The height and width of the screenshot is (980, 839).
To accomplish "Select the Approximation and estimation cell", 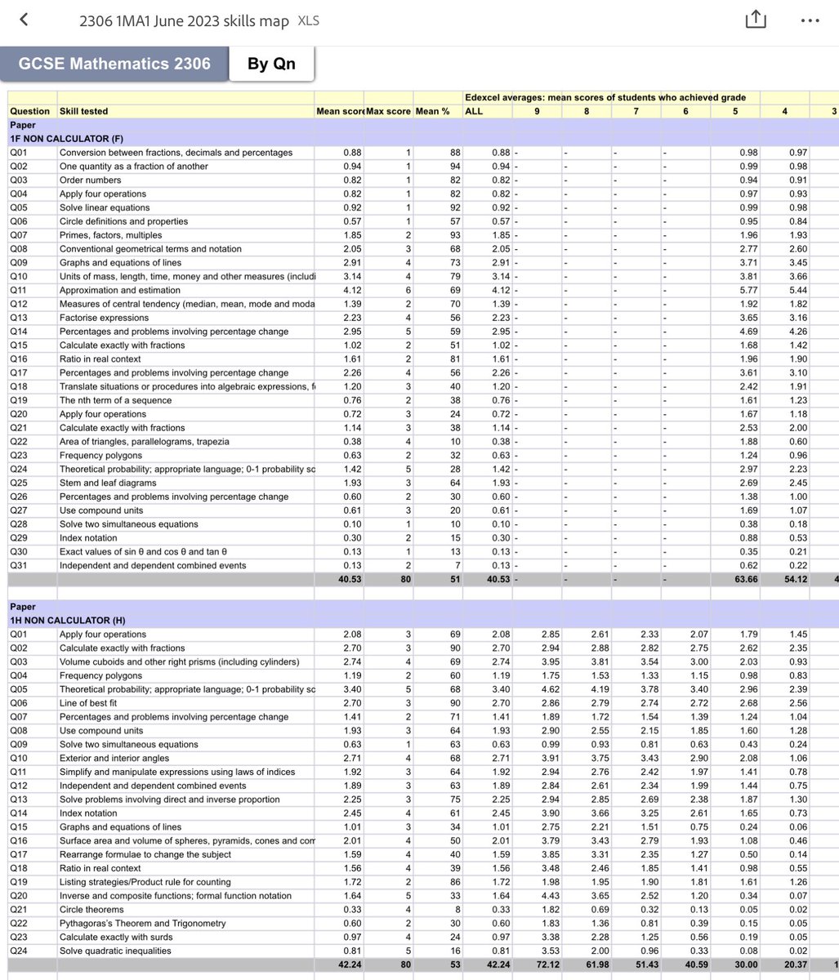I will coord(185,290).
